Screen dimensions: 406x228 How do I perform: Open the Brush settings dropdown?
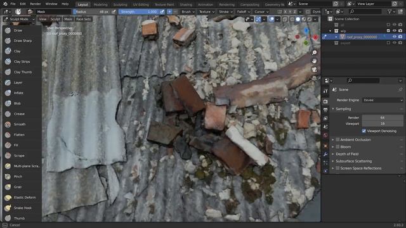pyautogui.click(x=188, y=12)
